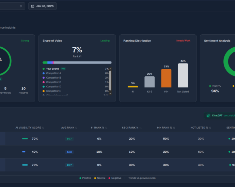Click the Not Listed bar in Ranking Distribution

pos(183,75)
